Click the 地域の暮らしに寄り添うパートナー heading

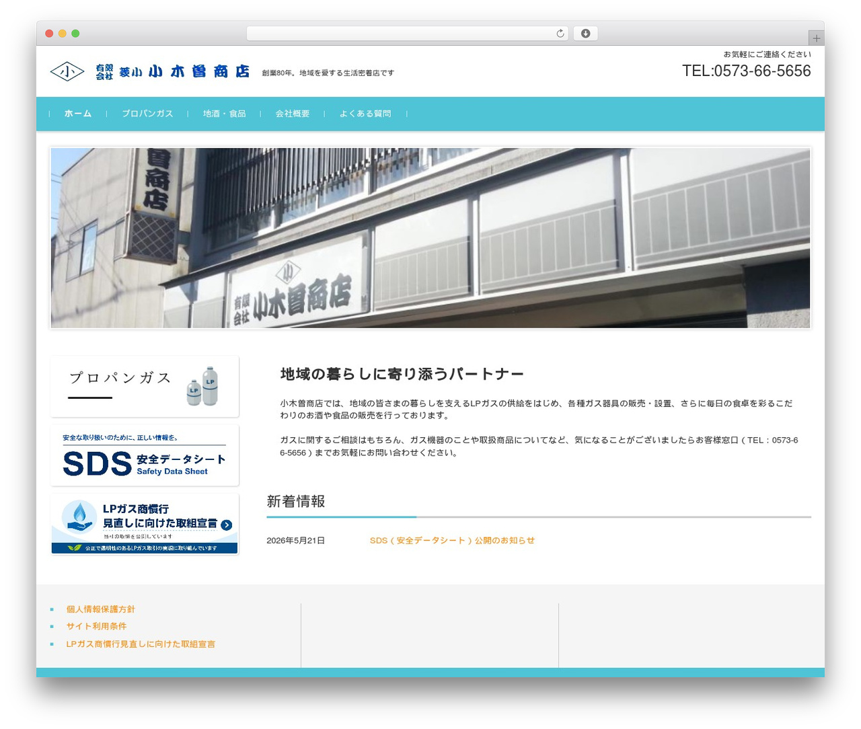(402, 374)
